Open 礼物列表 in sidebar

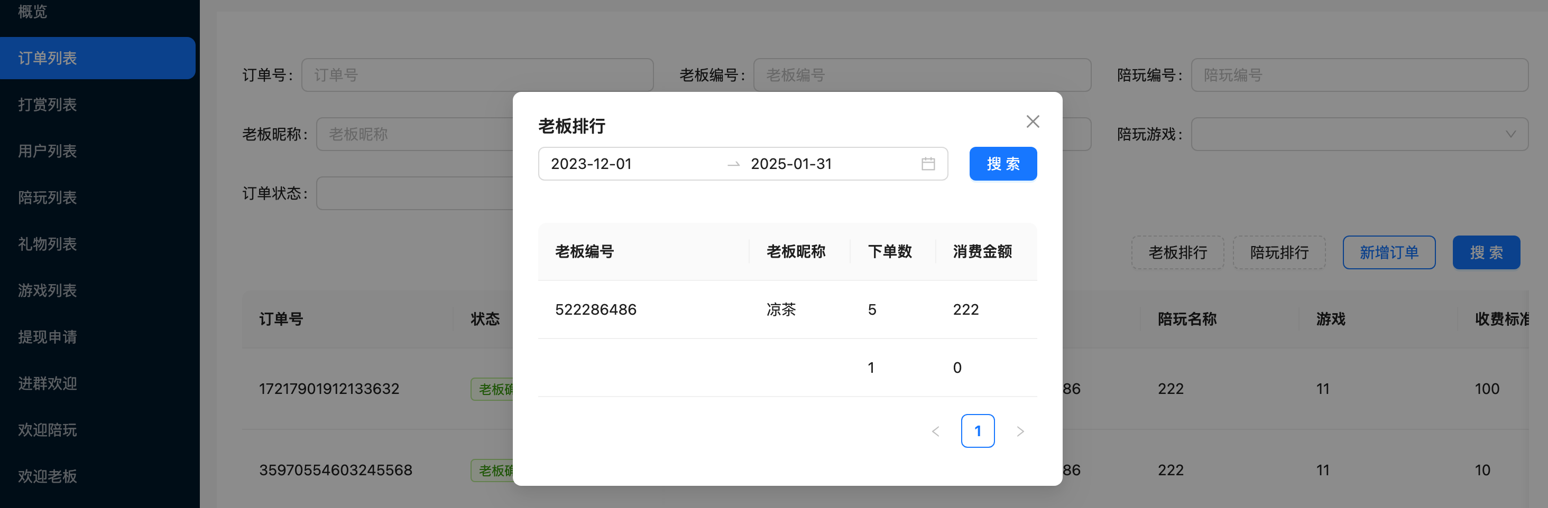pyautogui.click(x=48, y=244)
